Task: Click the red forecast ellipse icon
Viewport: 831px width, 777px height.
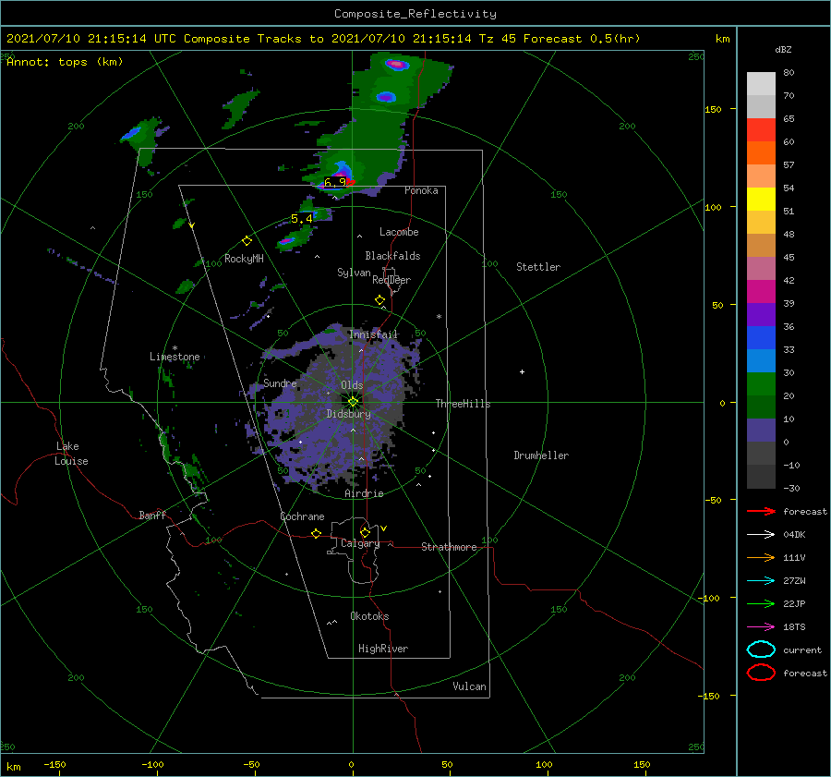Action: tap(761, 673)
